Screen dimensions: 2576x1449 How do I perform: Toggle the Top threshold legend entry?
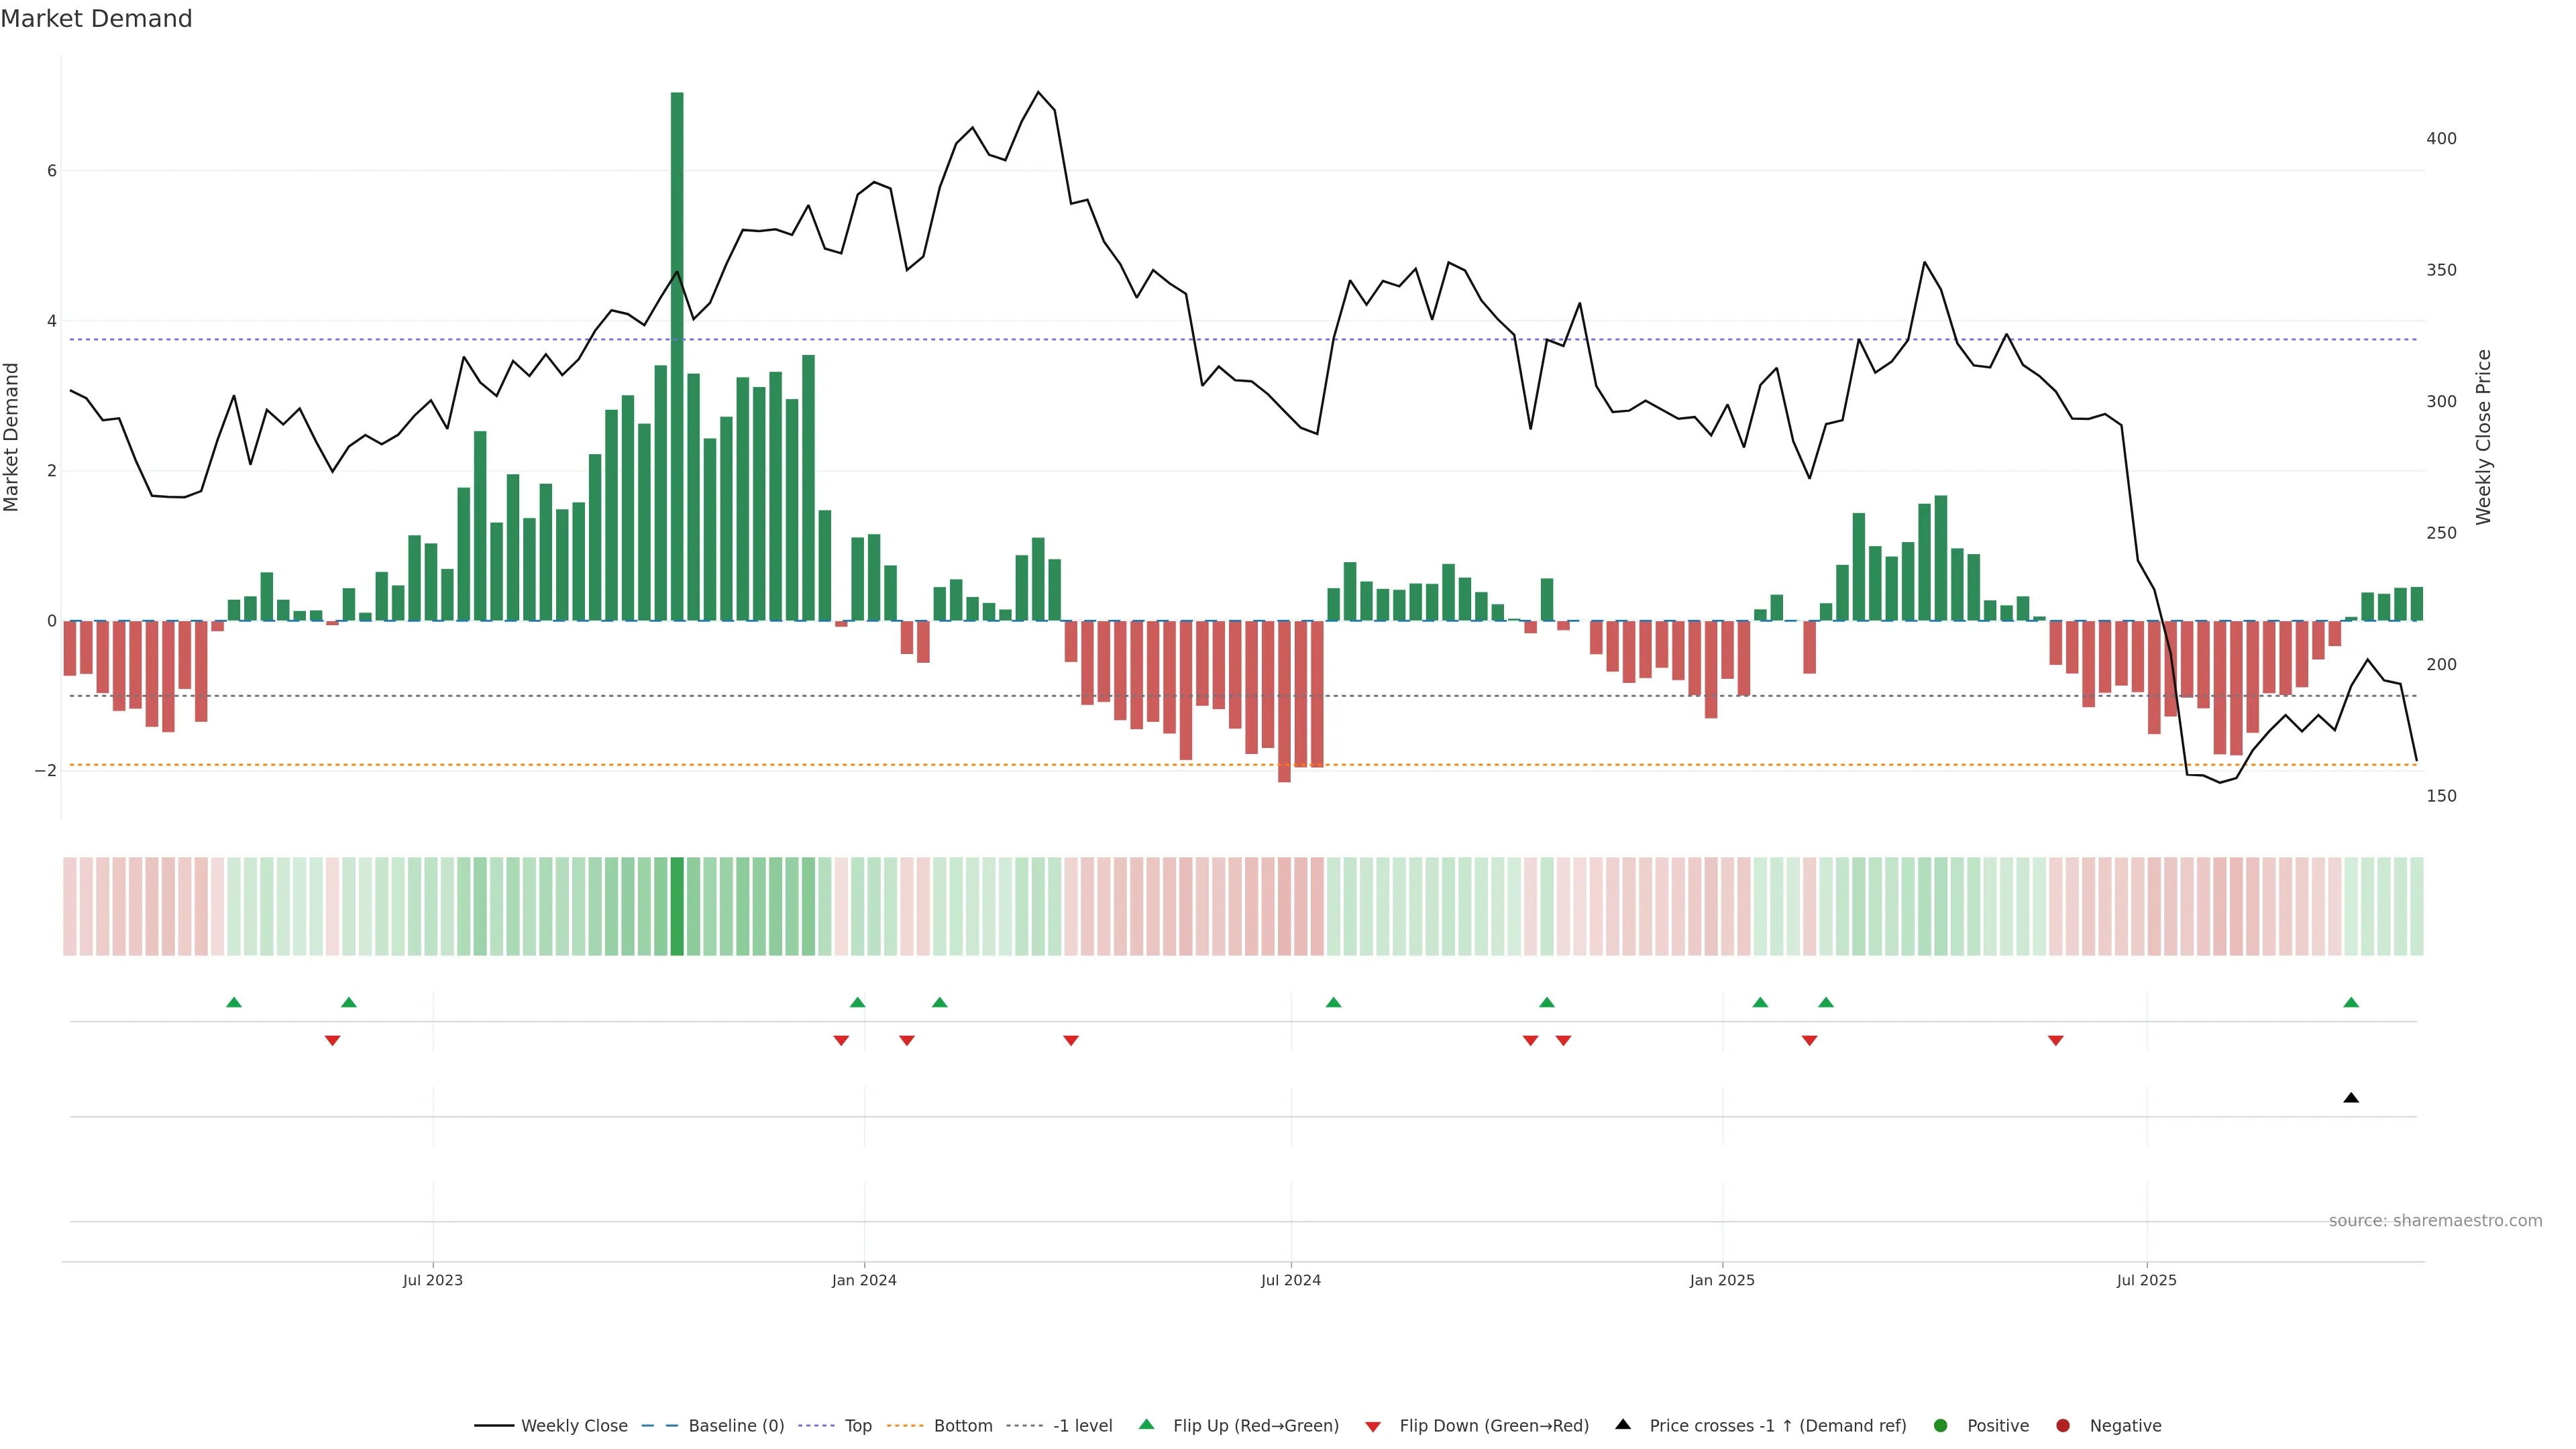(857, 1426)
